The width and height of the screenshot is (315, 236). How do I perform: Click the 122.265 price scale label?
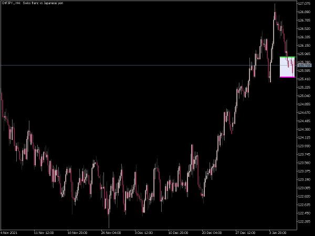coord(304,221)
